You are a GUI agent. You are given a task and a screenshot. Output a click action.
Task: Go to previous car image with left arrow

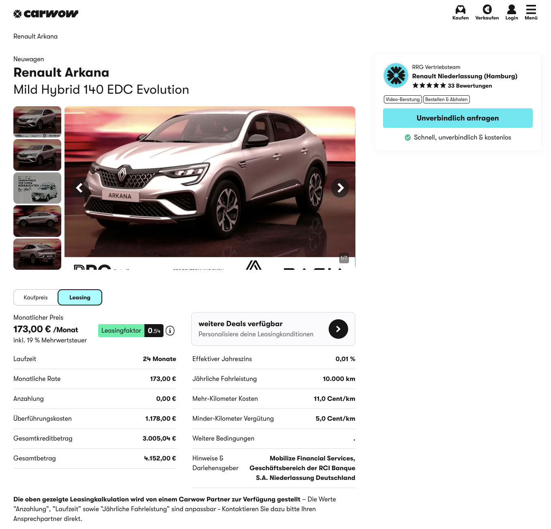point(80,188)
